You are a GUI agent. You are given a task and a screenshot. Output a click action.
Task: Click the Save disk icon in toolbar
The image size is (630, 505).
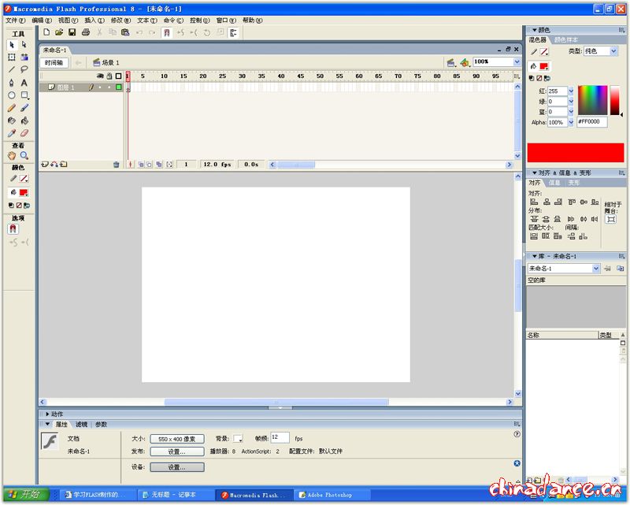tap(72, 32)
